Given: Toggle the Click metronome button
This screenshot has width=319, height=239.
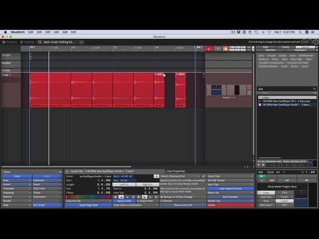Looking at the screenshot, I should click(285, 193).
